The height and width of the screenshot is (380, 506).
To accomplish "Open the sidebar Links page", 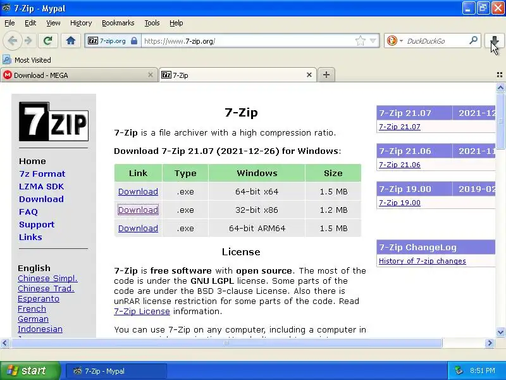I will pos(30,237).
